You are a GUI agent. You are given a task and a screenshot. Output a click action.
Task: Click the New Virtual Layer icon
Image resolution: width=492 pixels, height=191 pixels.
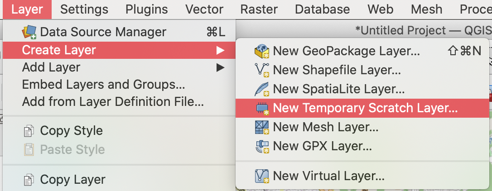click(x=262, y=176)
